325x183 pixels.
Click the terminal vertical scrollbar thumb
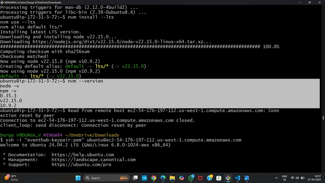click(x=323, y=118)
